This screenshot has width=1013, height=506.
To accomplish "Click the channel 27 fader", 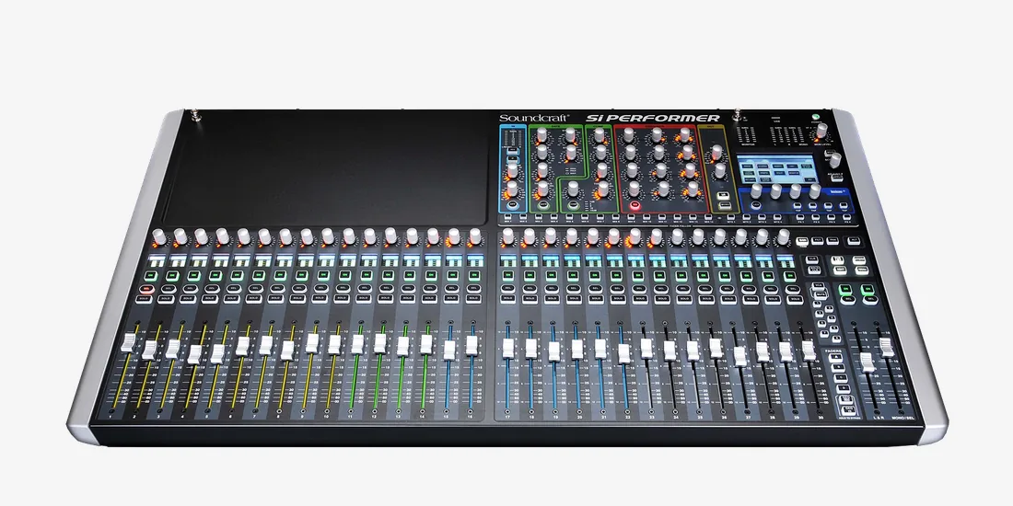I will (739, 356).
